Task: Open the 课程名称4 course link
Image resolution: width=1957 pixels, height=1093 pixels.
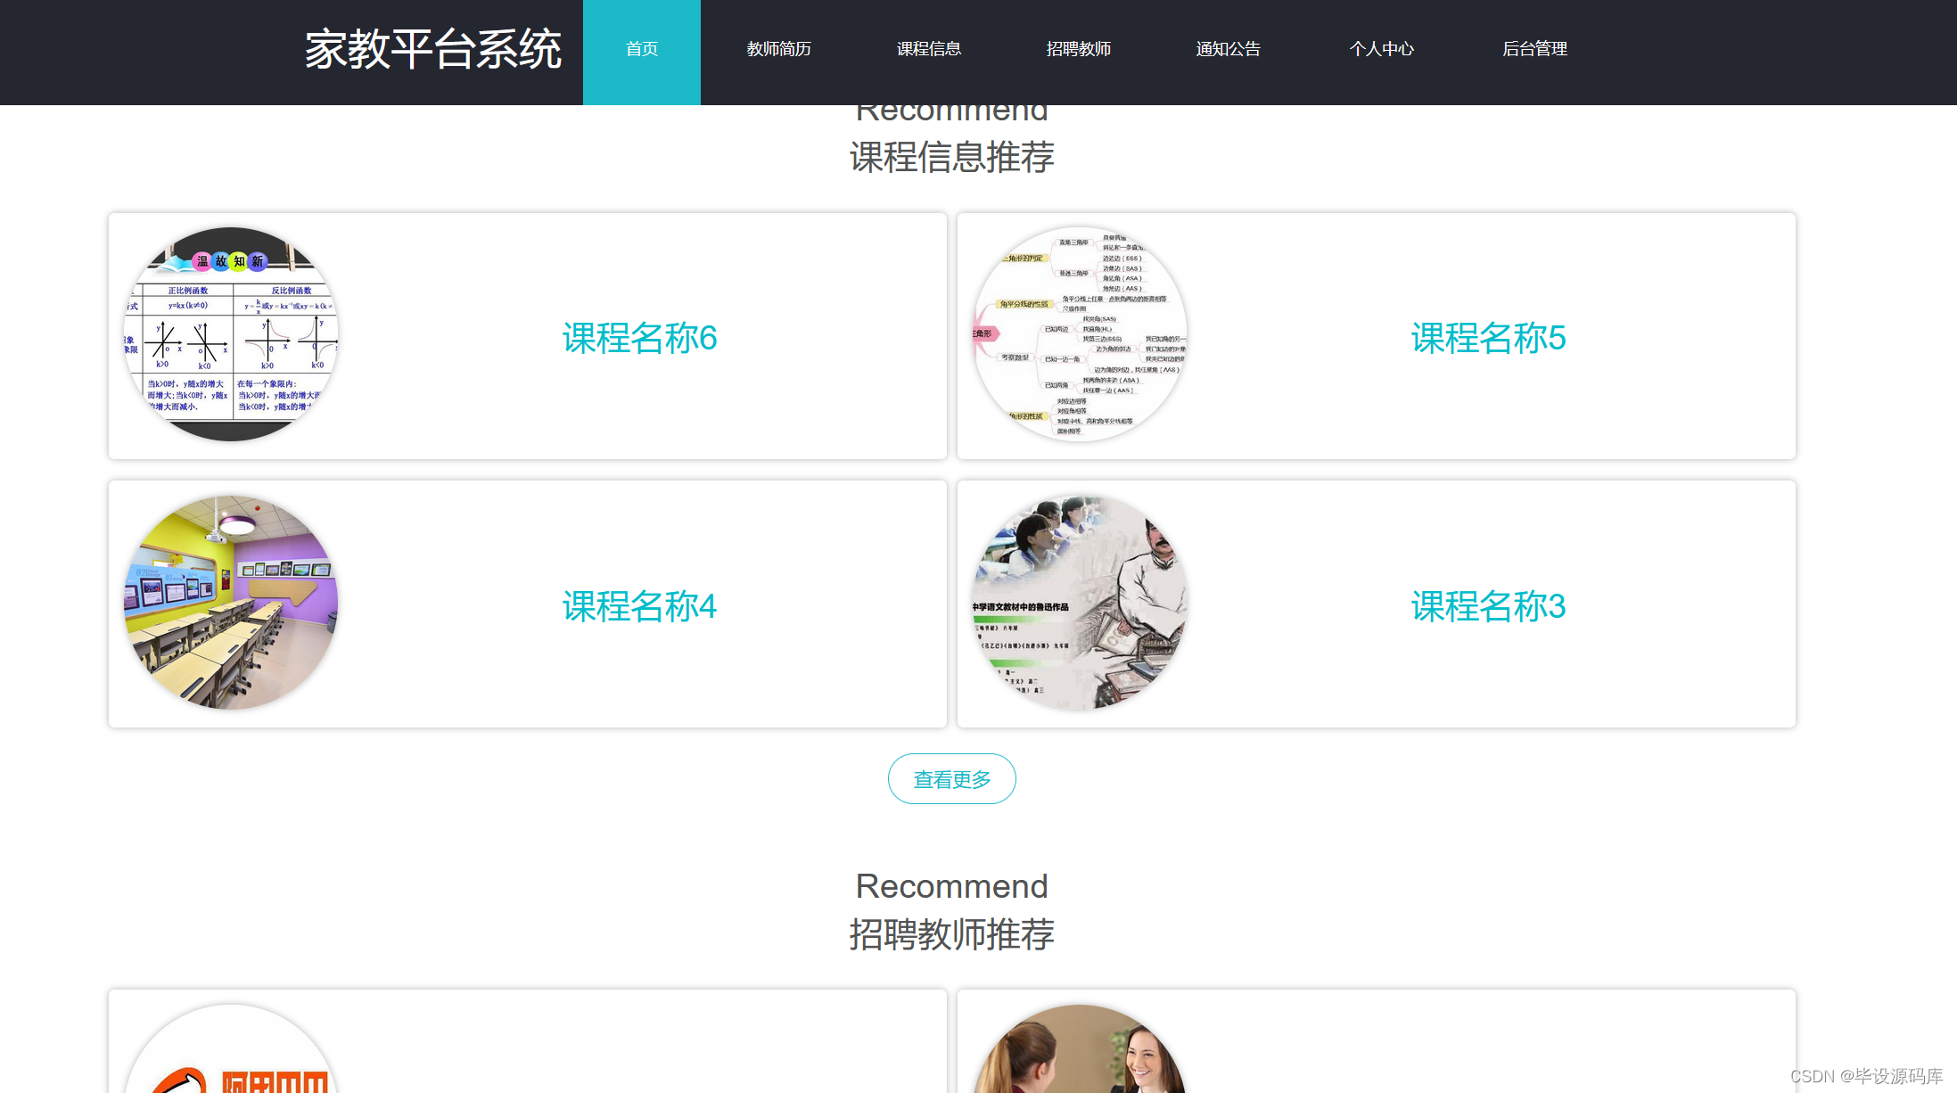Action: (639, 606)
